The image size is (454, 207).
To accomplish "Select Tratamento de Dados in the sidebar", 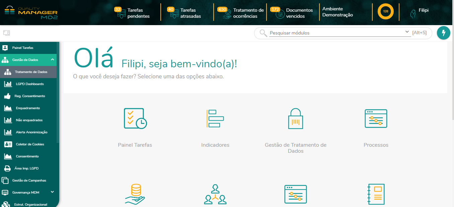I will pos(31,72).
